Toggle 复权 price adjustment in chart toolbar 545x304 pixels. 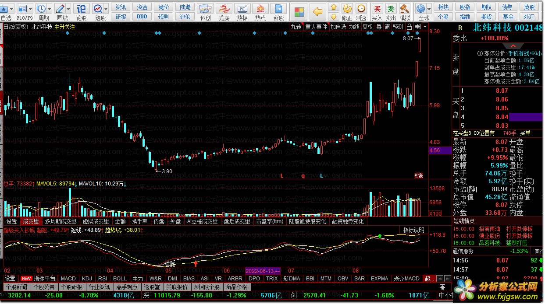pos(367,27)
